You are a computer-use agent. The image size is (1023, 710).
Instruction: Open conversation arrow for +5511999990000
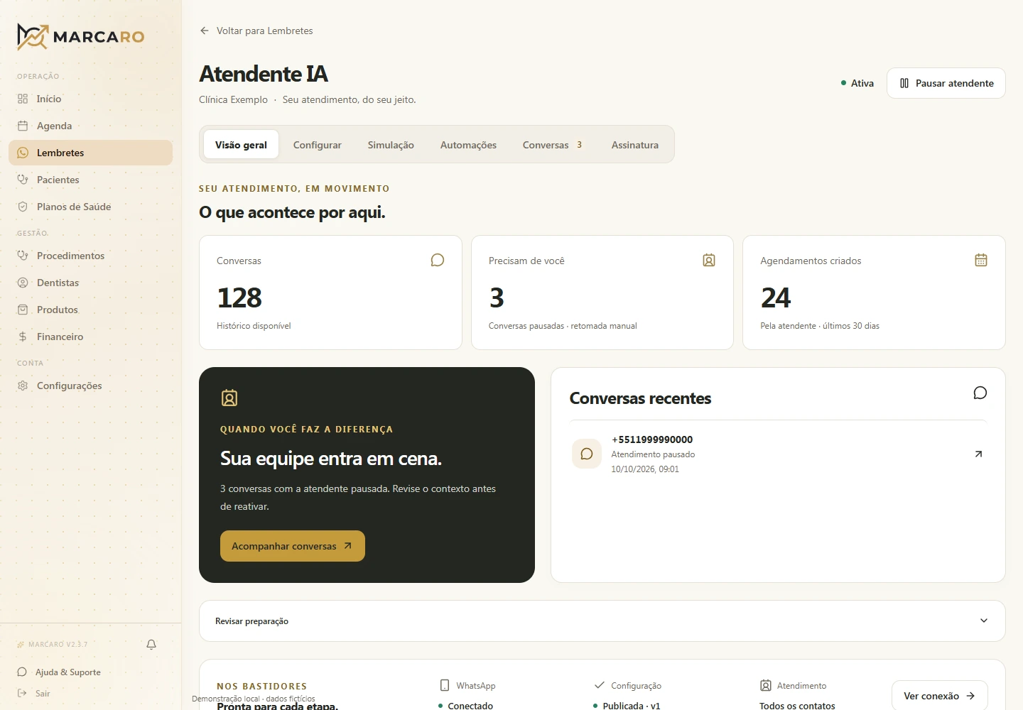pyautogui.click(x=978, y=454)
